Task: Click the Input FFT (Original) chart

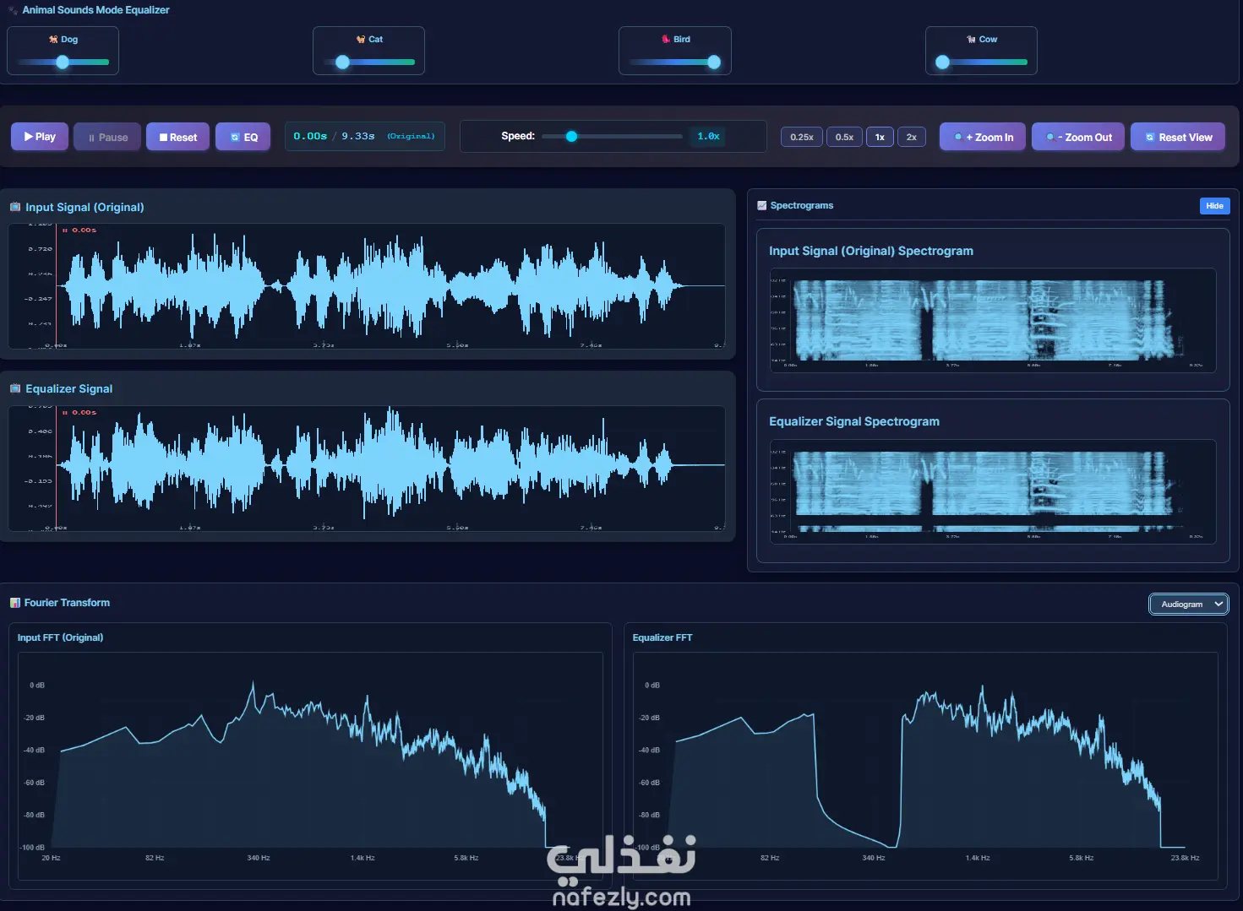Action: coord(310,766)
